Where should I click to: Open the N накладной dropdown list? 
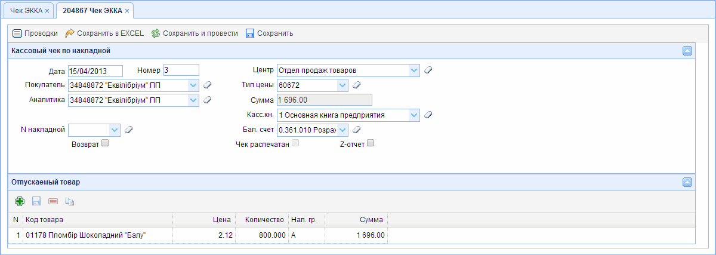click(x=115, y=130)
